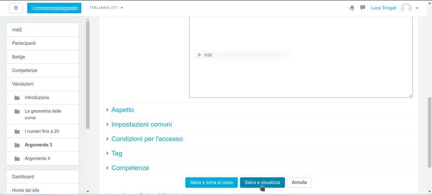This screenshot has height=195, width=432.
Task: Expand the Competenze form section
Action: (x=130, y=168)
